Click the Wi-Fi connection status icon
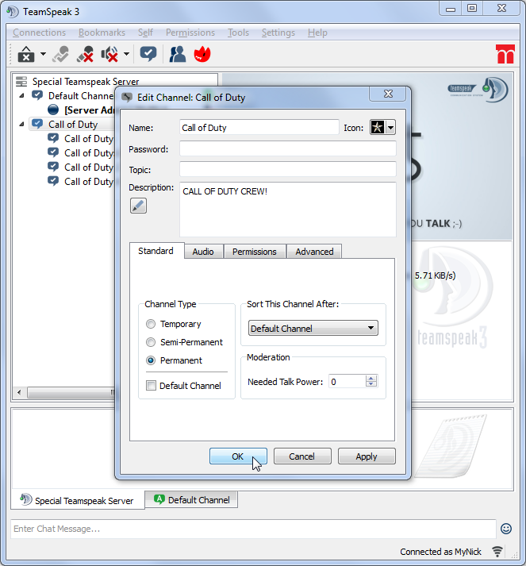This screenshot has height=566, width=526. point(497,552)
